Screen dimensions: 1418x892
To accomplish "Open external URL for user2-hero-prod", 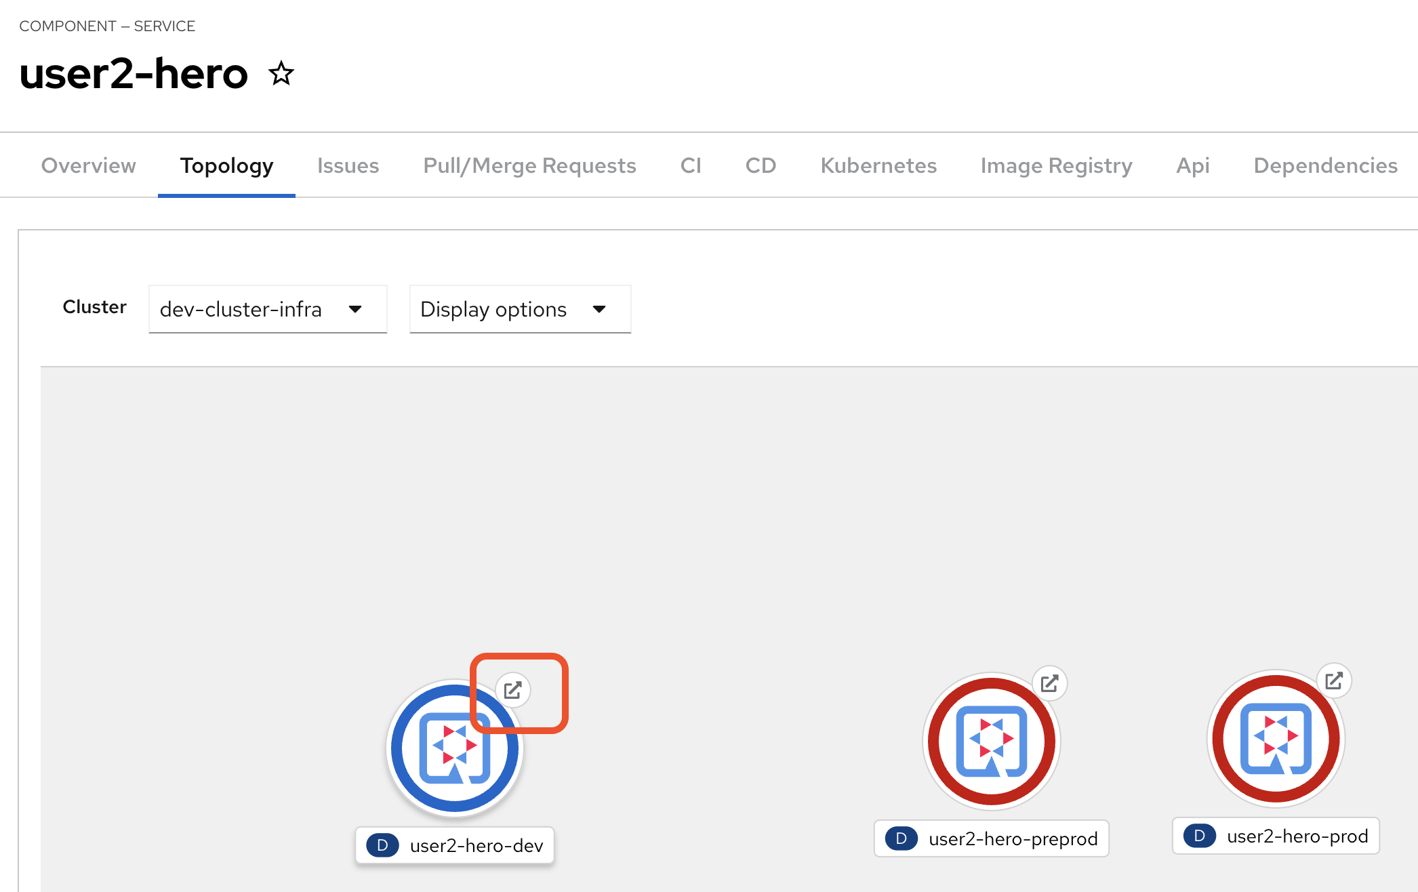I will [x=1334, y=681].
